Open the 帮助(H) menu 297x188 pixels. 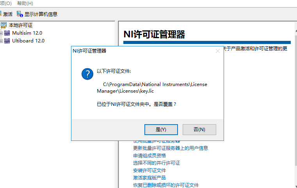25,4
